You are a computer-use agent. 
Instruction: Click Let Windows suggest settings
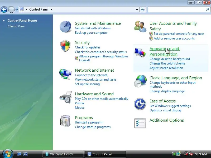pos(170,106)
